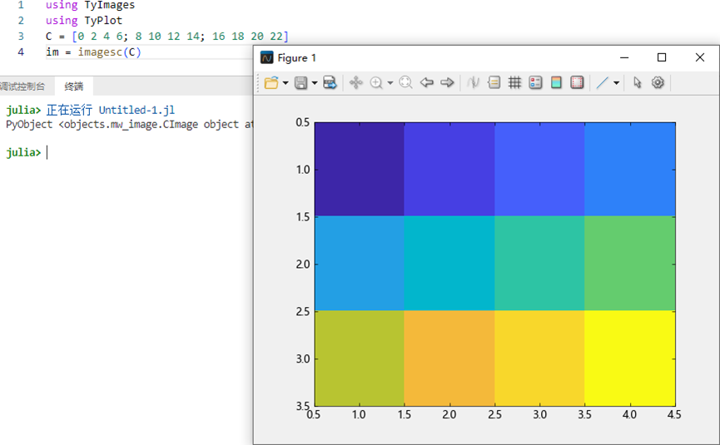The height and width of the screenshot is (445, 720).
Task: Click the PyObject output line in the terminal
Action: 130,124
